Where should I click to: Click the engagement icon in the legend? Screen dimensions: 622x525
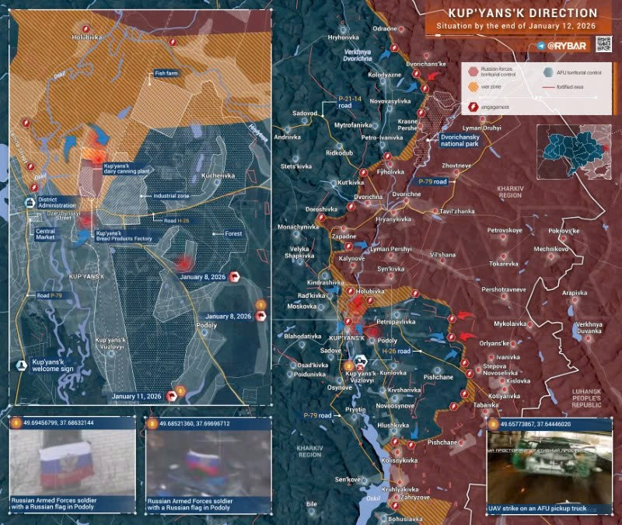pyautogui.click(x=472, y=107)
